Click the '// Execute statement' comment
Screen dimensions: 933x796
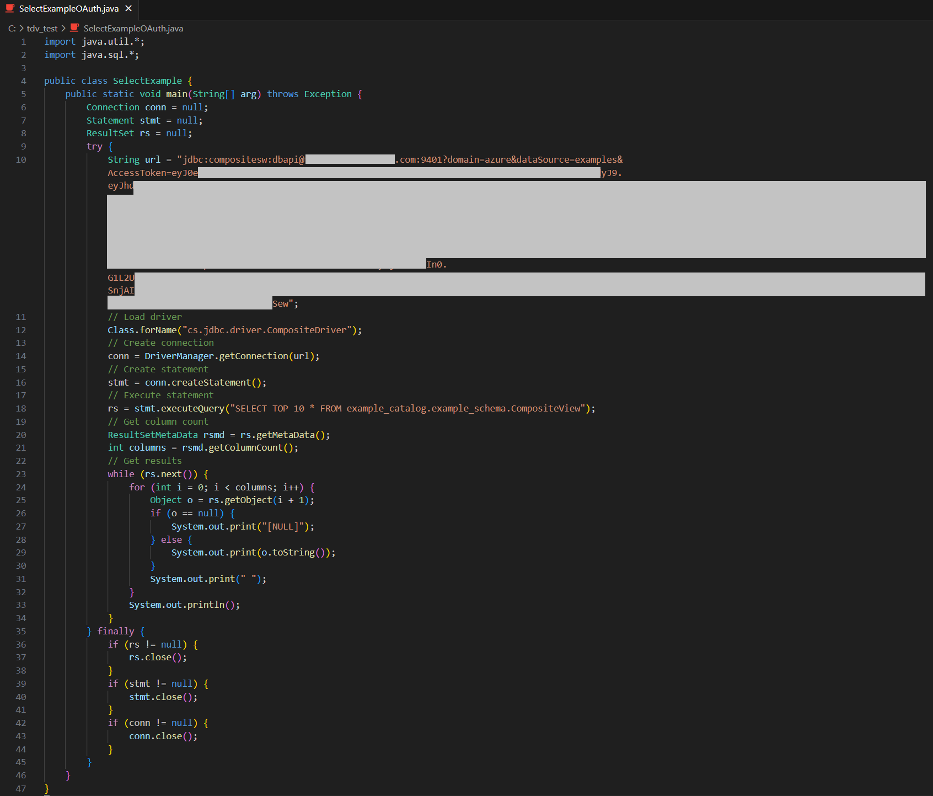pyautogui.click(x=160, y=396)
